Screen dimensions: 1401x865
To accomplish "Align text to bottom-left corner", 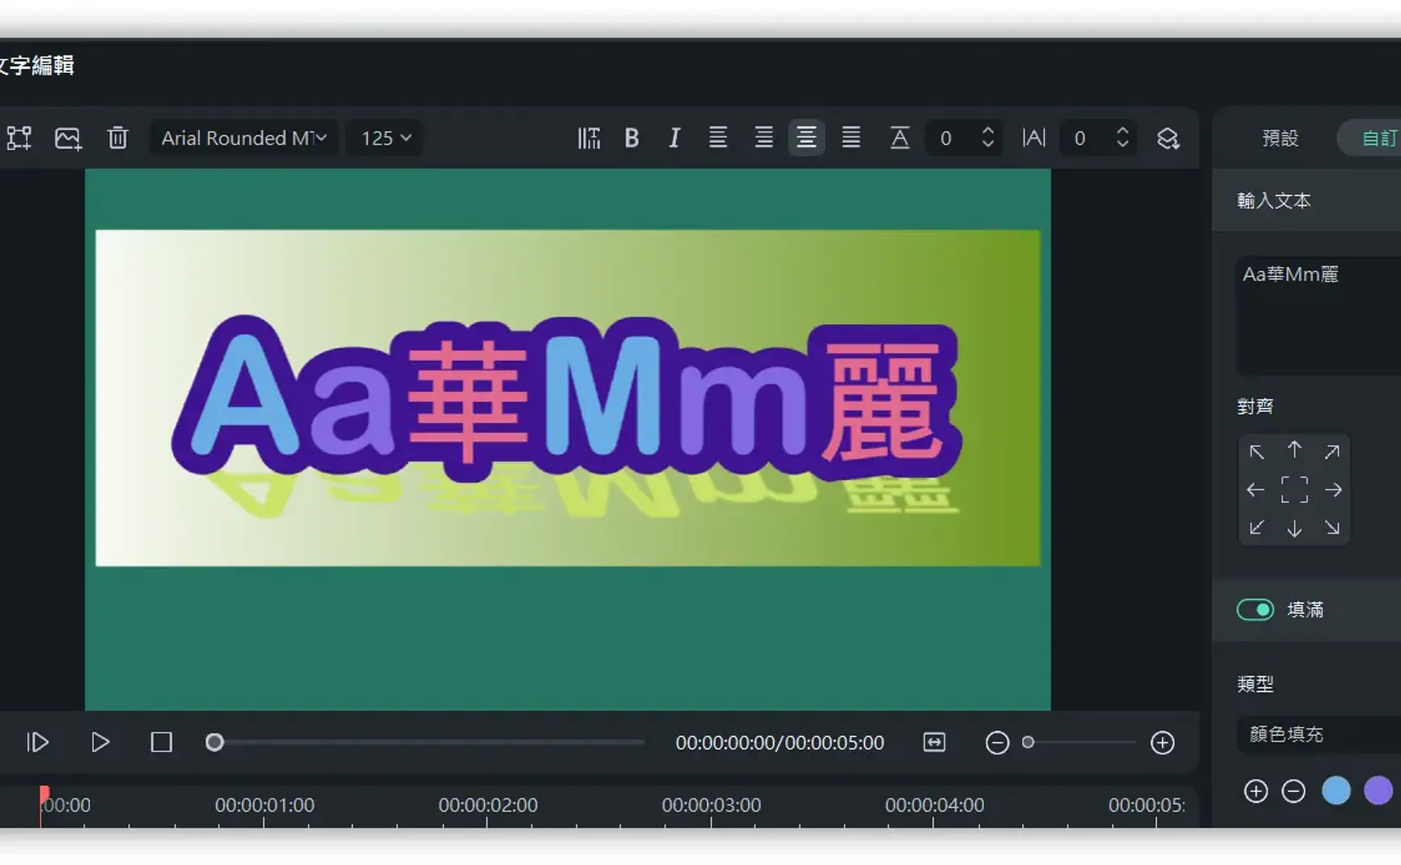I will [x=1257, y=528].
